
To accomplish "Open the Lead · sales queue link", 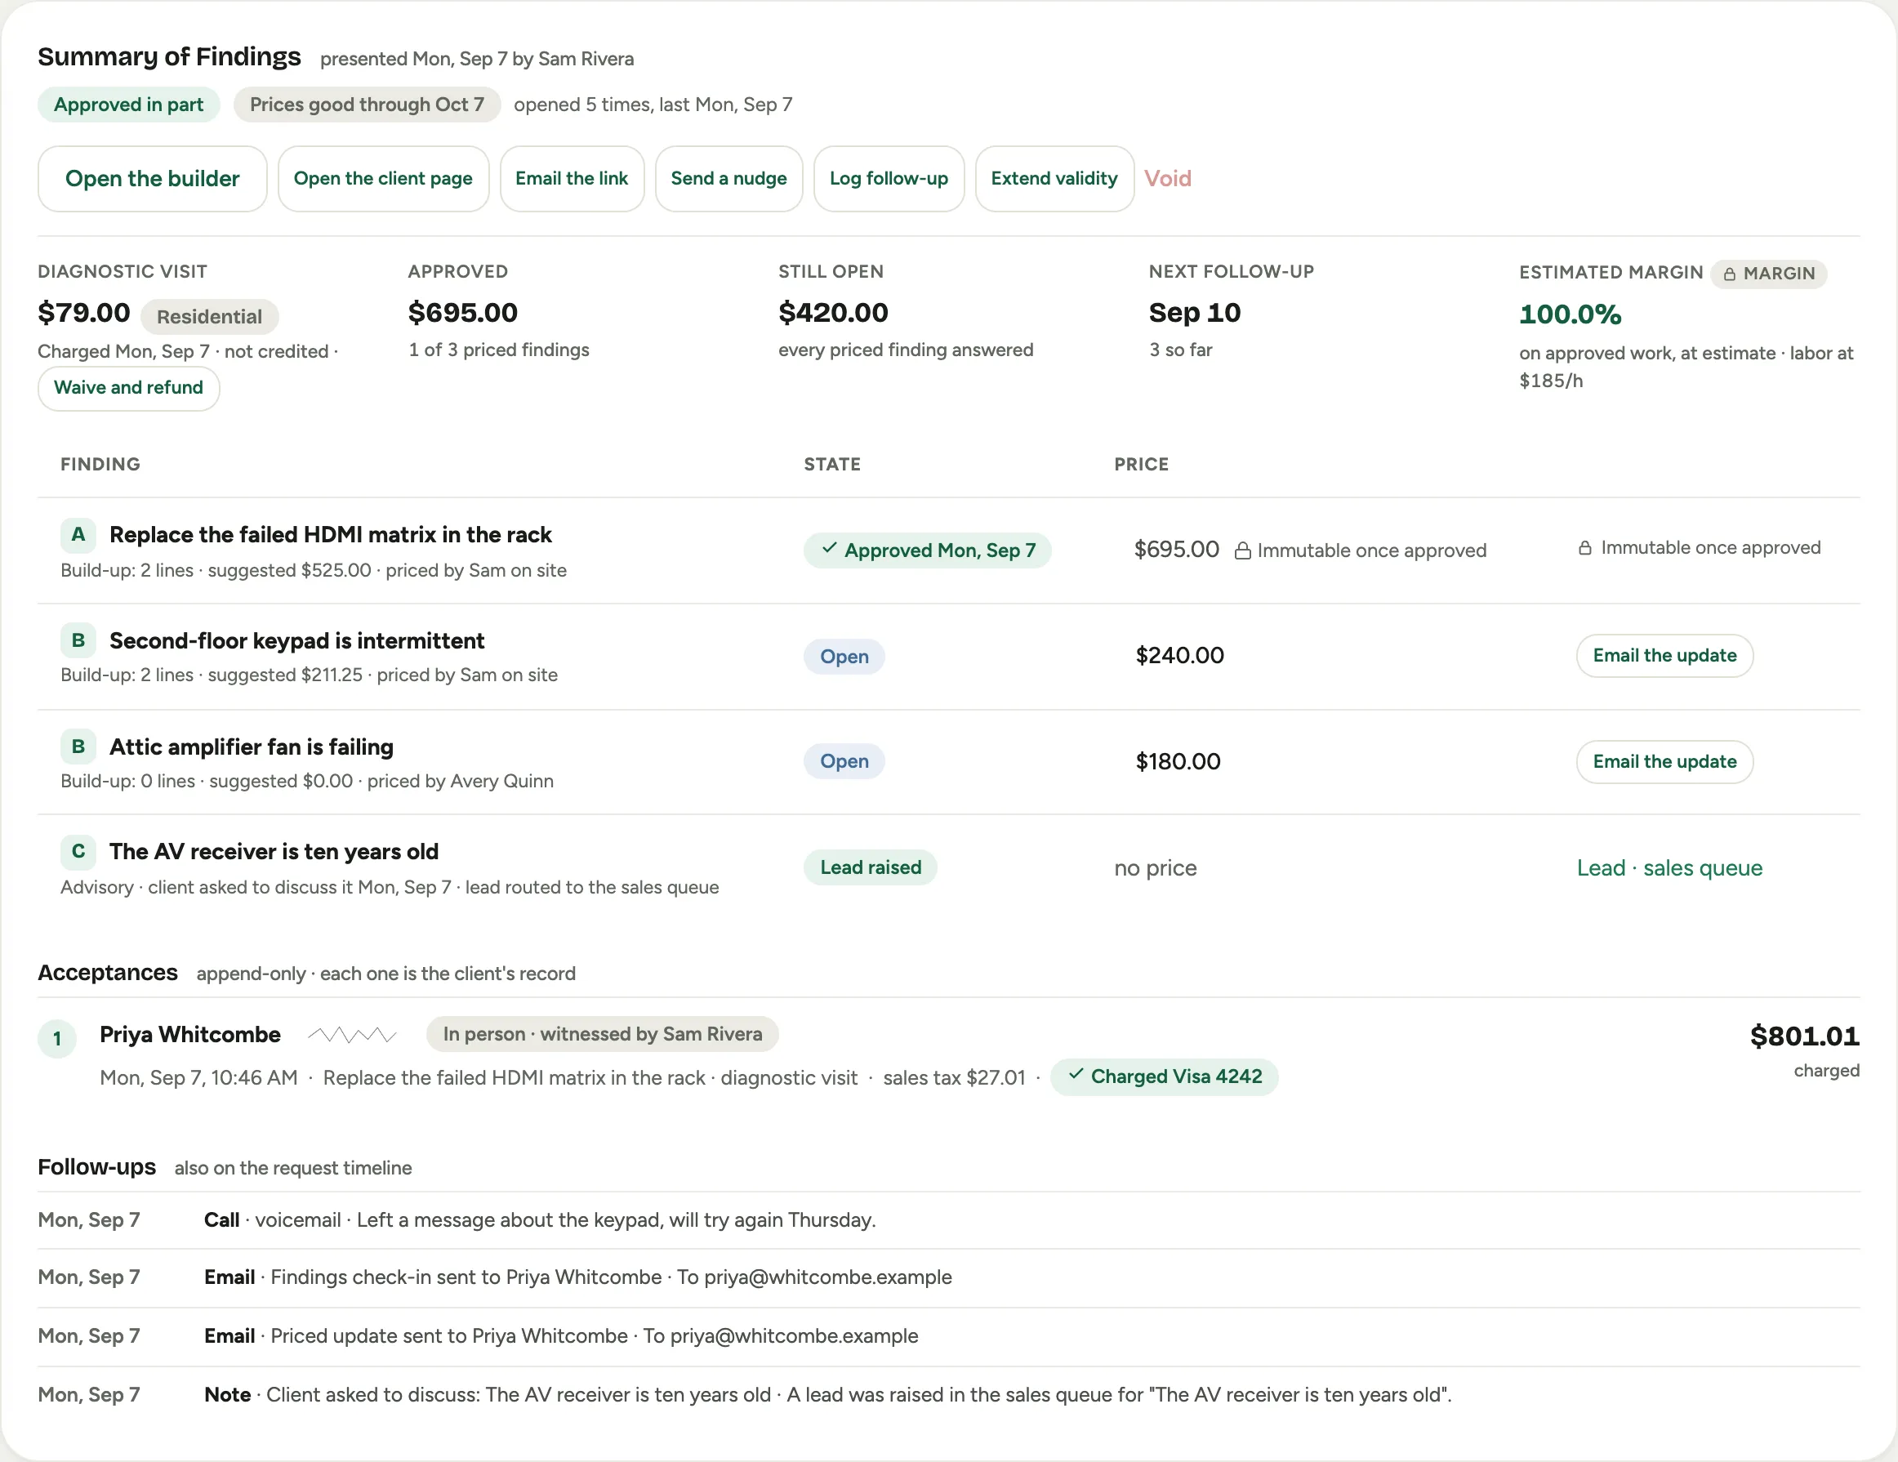I will [1669, 867].
